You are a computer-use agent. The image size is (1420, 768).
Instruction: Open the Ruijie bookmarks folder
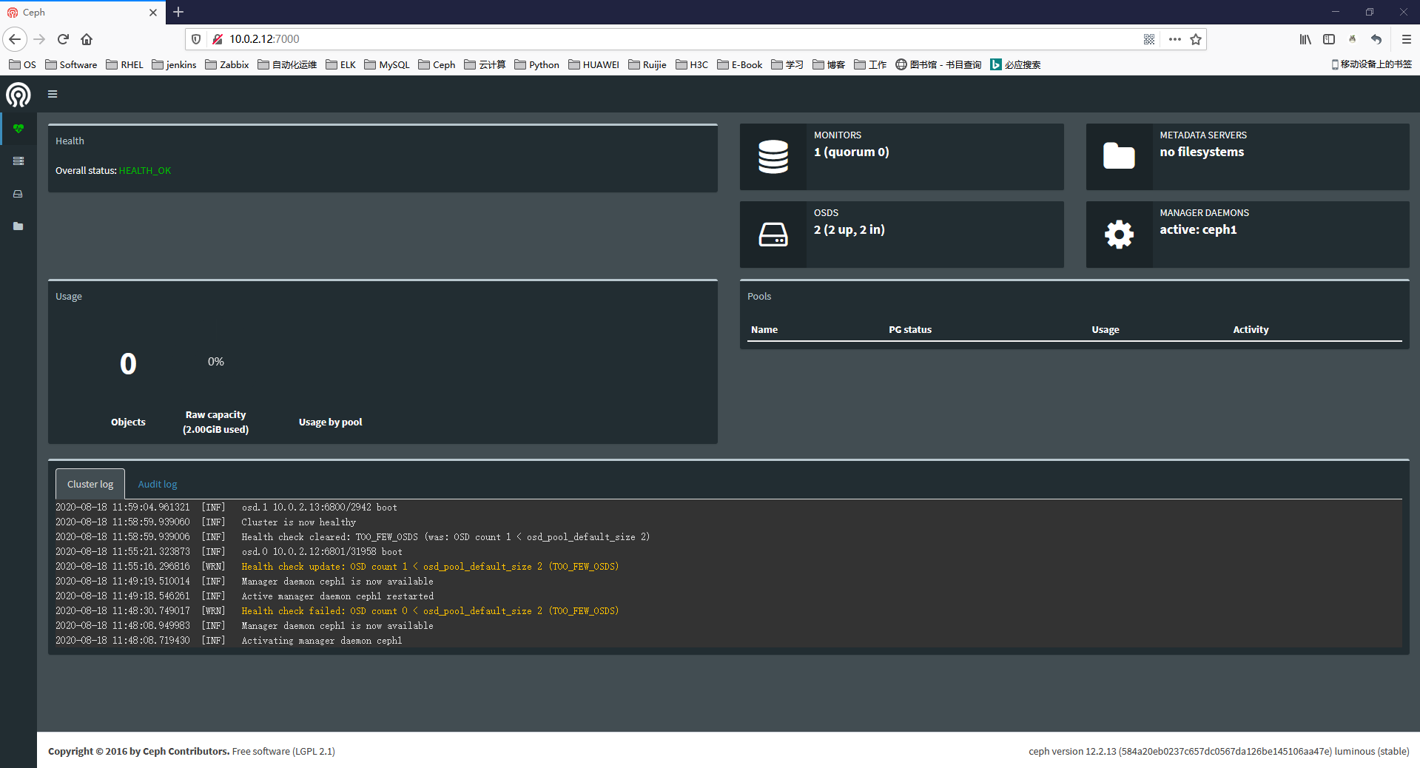tap(647, 64)
